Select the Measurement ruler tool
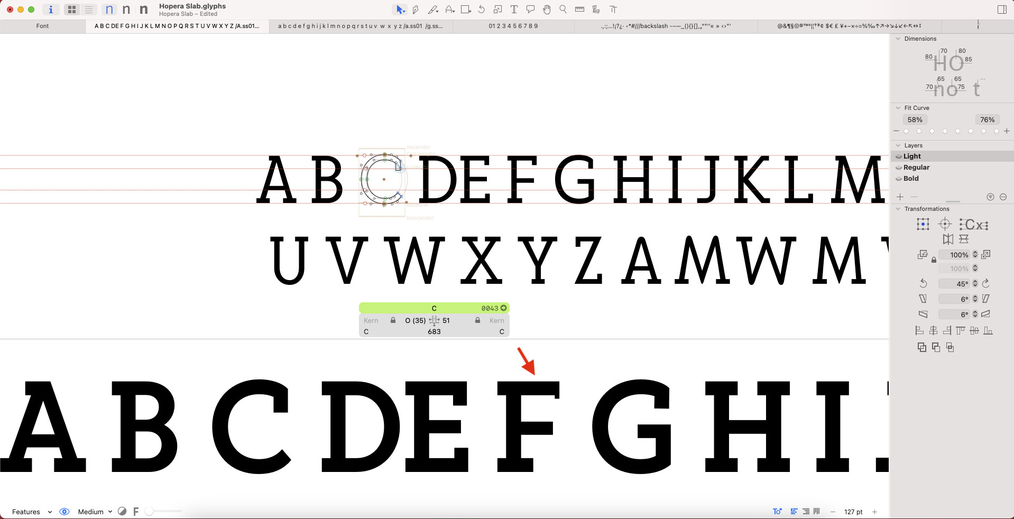 (x=579, y=10)
